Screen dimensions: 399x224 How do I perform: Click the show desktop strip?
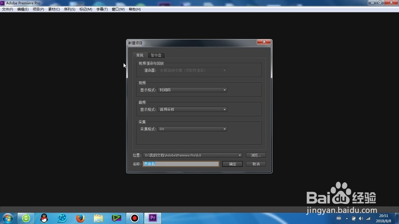tap(397, 218)
